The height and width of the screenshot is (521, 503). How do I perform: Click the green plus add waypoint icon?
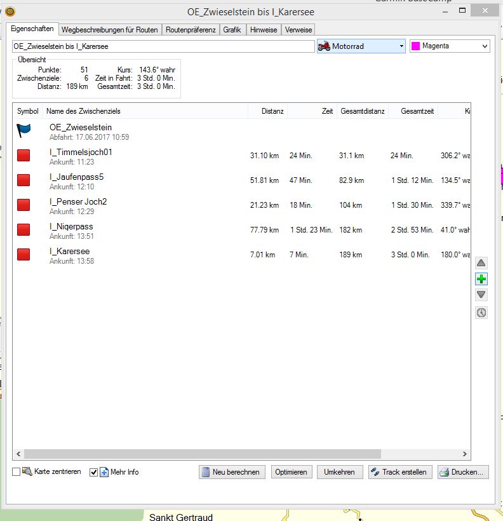(481, 279)
